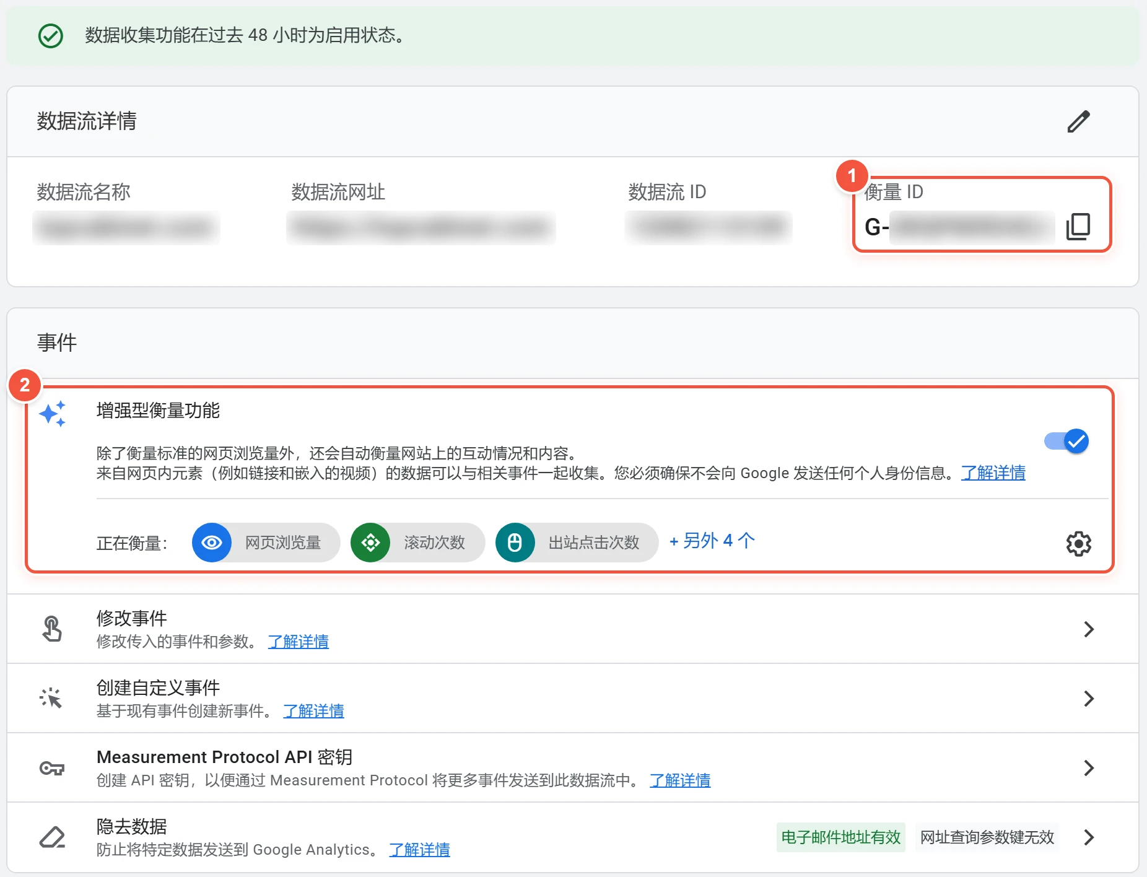Click the blurred 数据流 ID value
The height and width of the screenshot is (877, 1147).
coord(709,227)
